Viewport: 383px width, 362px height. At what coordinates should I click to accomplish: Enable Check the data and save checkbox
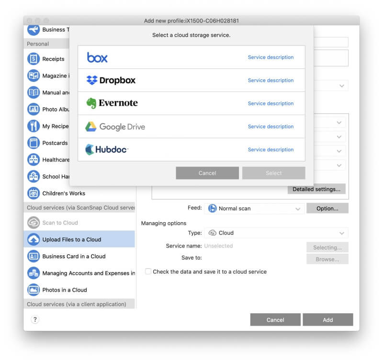pyautogui.click(x=148, y=271)
